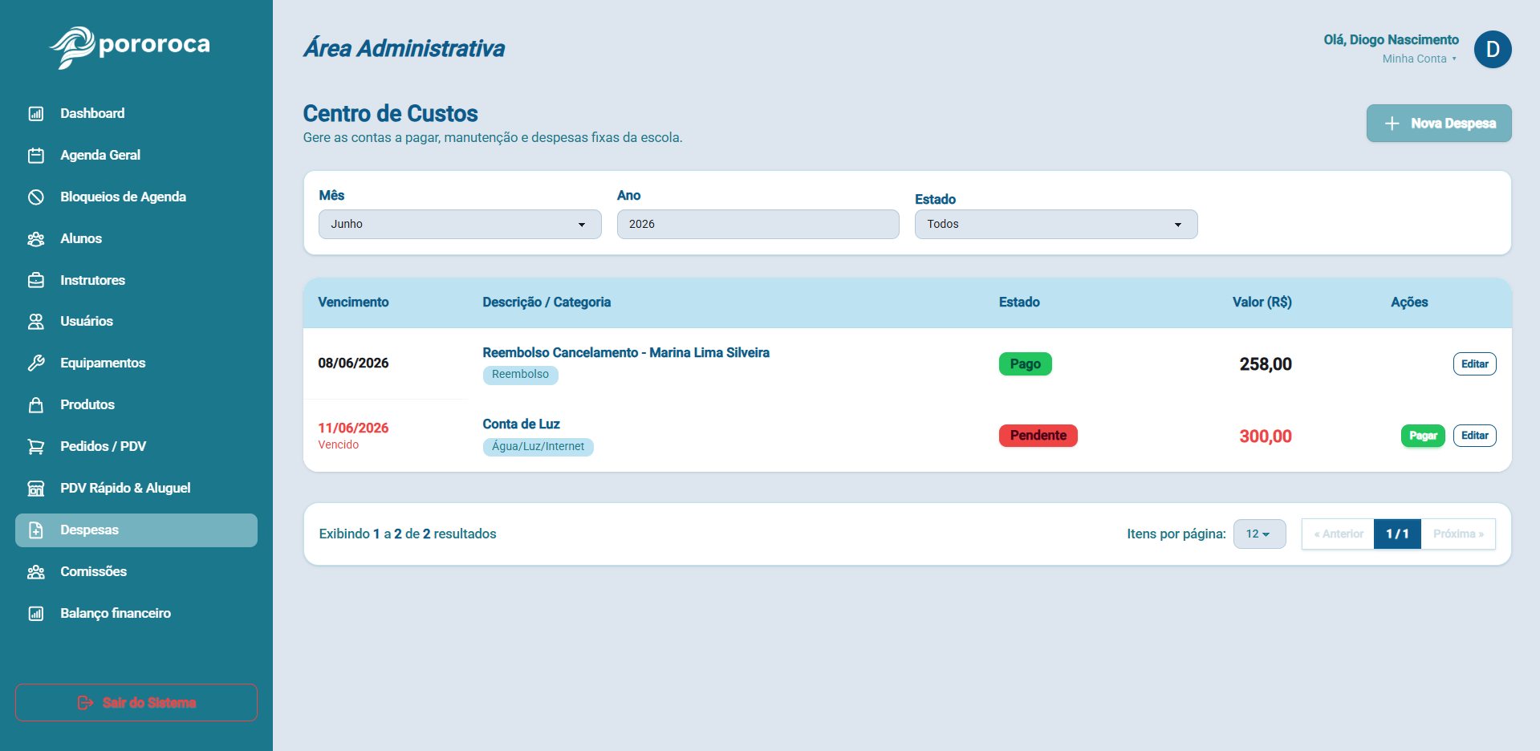Viewport: 1540px width, 751px height.
Task: Click the Pedidos / PDV cart icon
Action: tap(36, 447)
